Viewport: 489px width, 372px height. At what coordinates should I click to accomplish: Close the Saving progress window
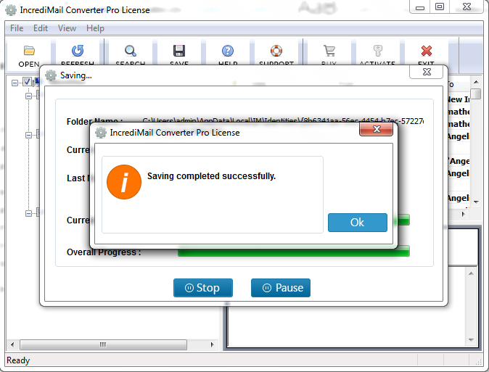427,72
